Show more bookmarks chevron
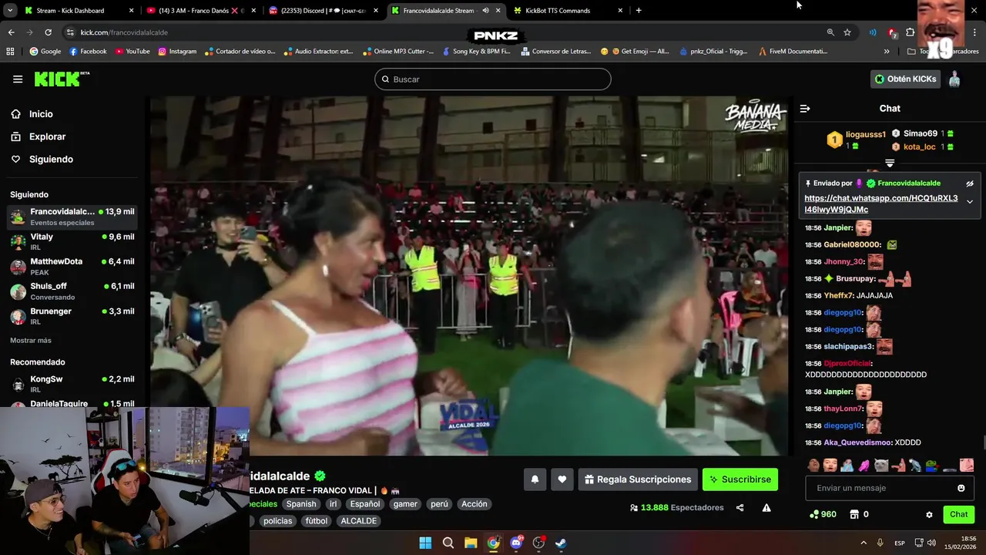The height and width of the screenshot is (555, 986). tap(887, 52)
